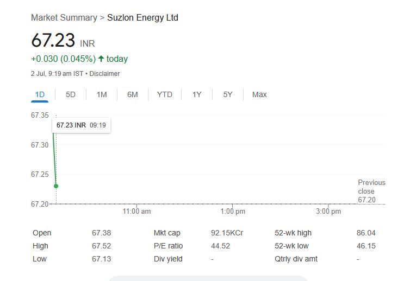410x281 pixels.
Task: Click the Suzlon Energy Ltd title
Action: click(142, 17)
